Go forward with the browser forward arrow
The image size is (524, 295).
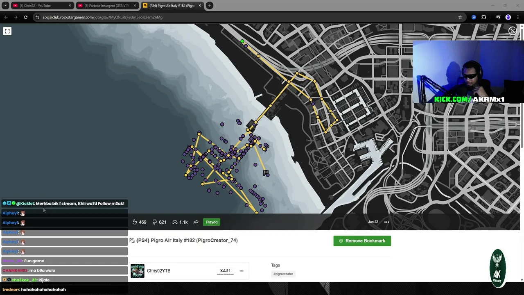[16, 17]
